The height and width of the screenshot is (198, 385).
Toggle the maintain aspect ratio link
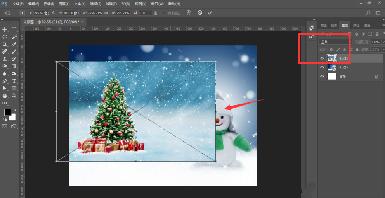coord(106,13)
